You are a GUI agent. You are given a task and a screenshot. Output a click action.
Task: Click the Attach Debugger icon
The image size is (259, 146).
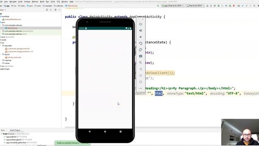[x=230, y=6]
